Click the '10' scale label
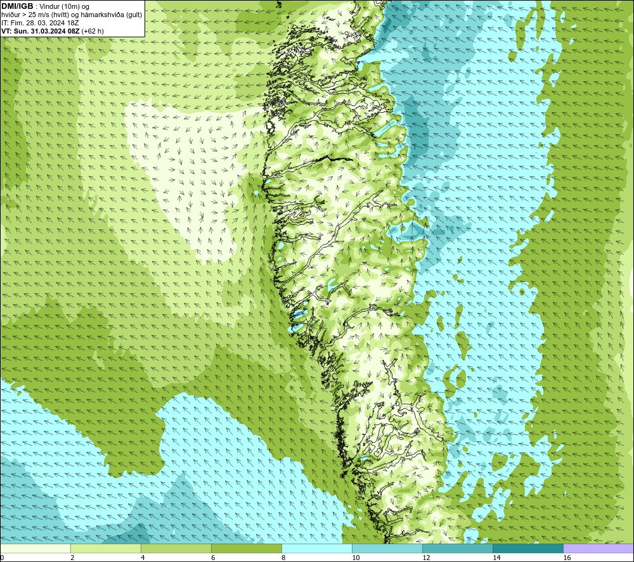634x562 pixels. pyautogui.click(x=356, y=558)
